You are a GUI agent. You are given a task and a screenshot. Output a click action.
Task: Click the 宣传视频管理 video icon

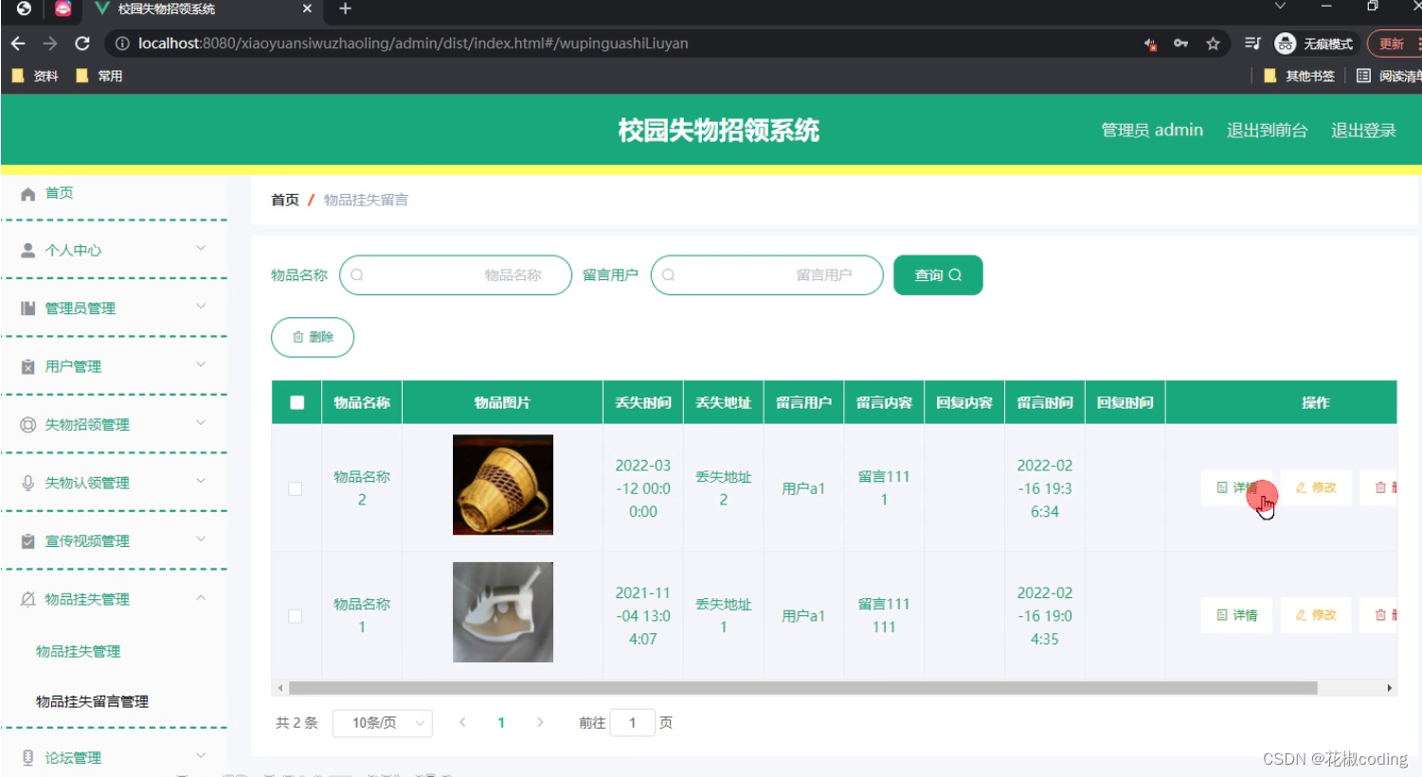(27, 540)
